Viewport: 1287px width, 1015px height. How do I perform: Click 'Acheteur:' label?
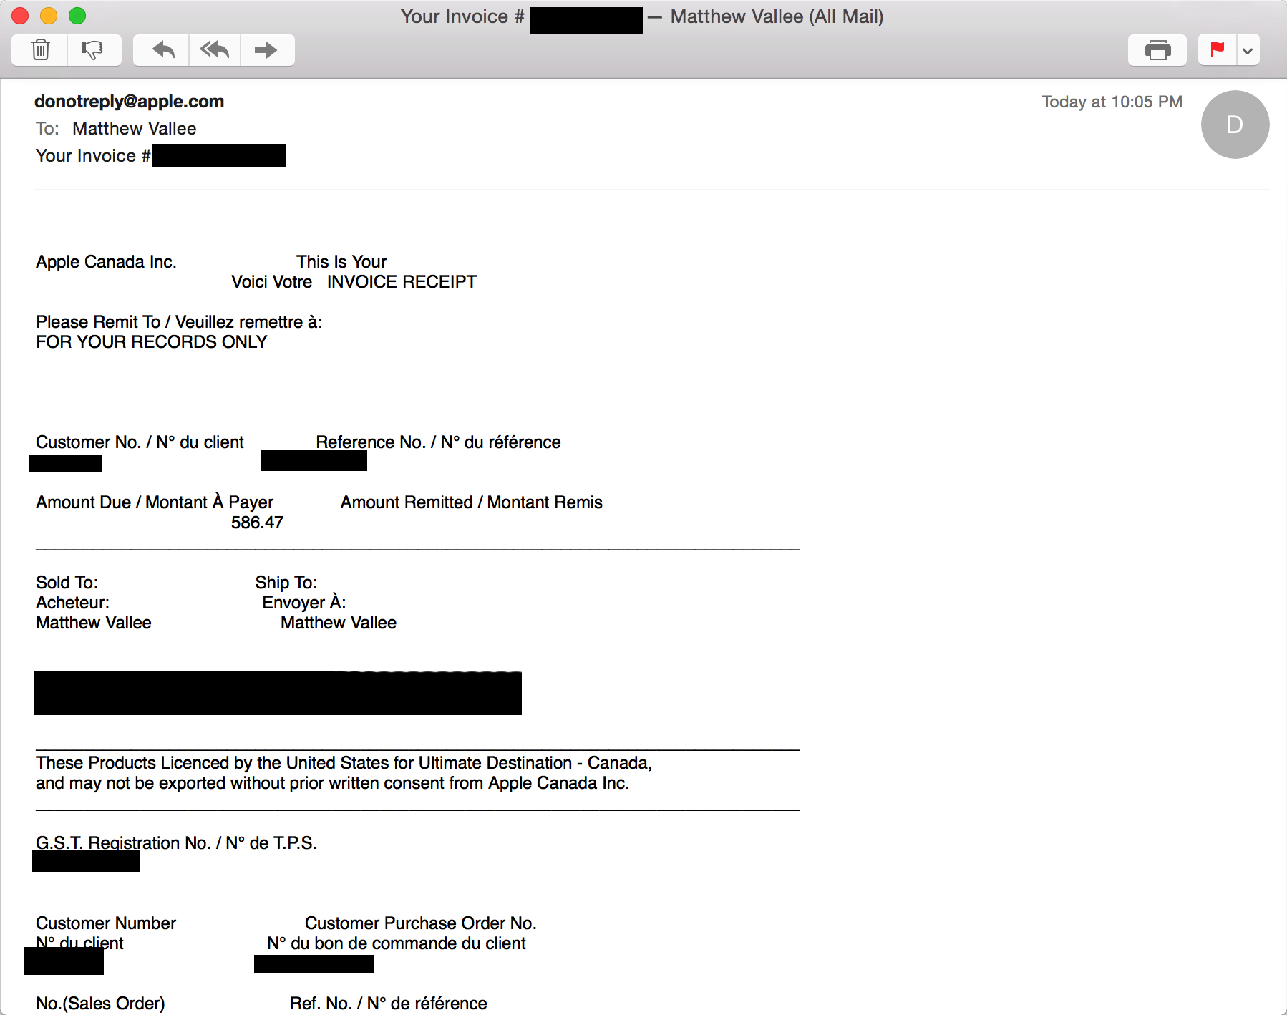tap(73, 603)
